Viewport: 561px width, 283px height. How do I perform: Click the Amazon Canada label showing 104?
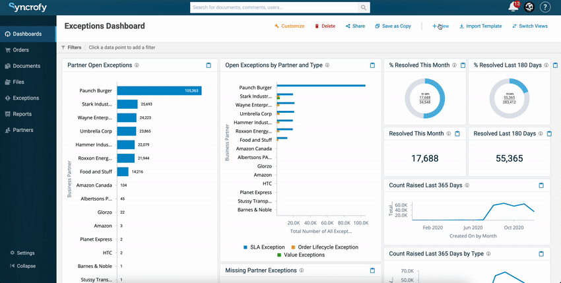pos(94,185)
